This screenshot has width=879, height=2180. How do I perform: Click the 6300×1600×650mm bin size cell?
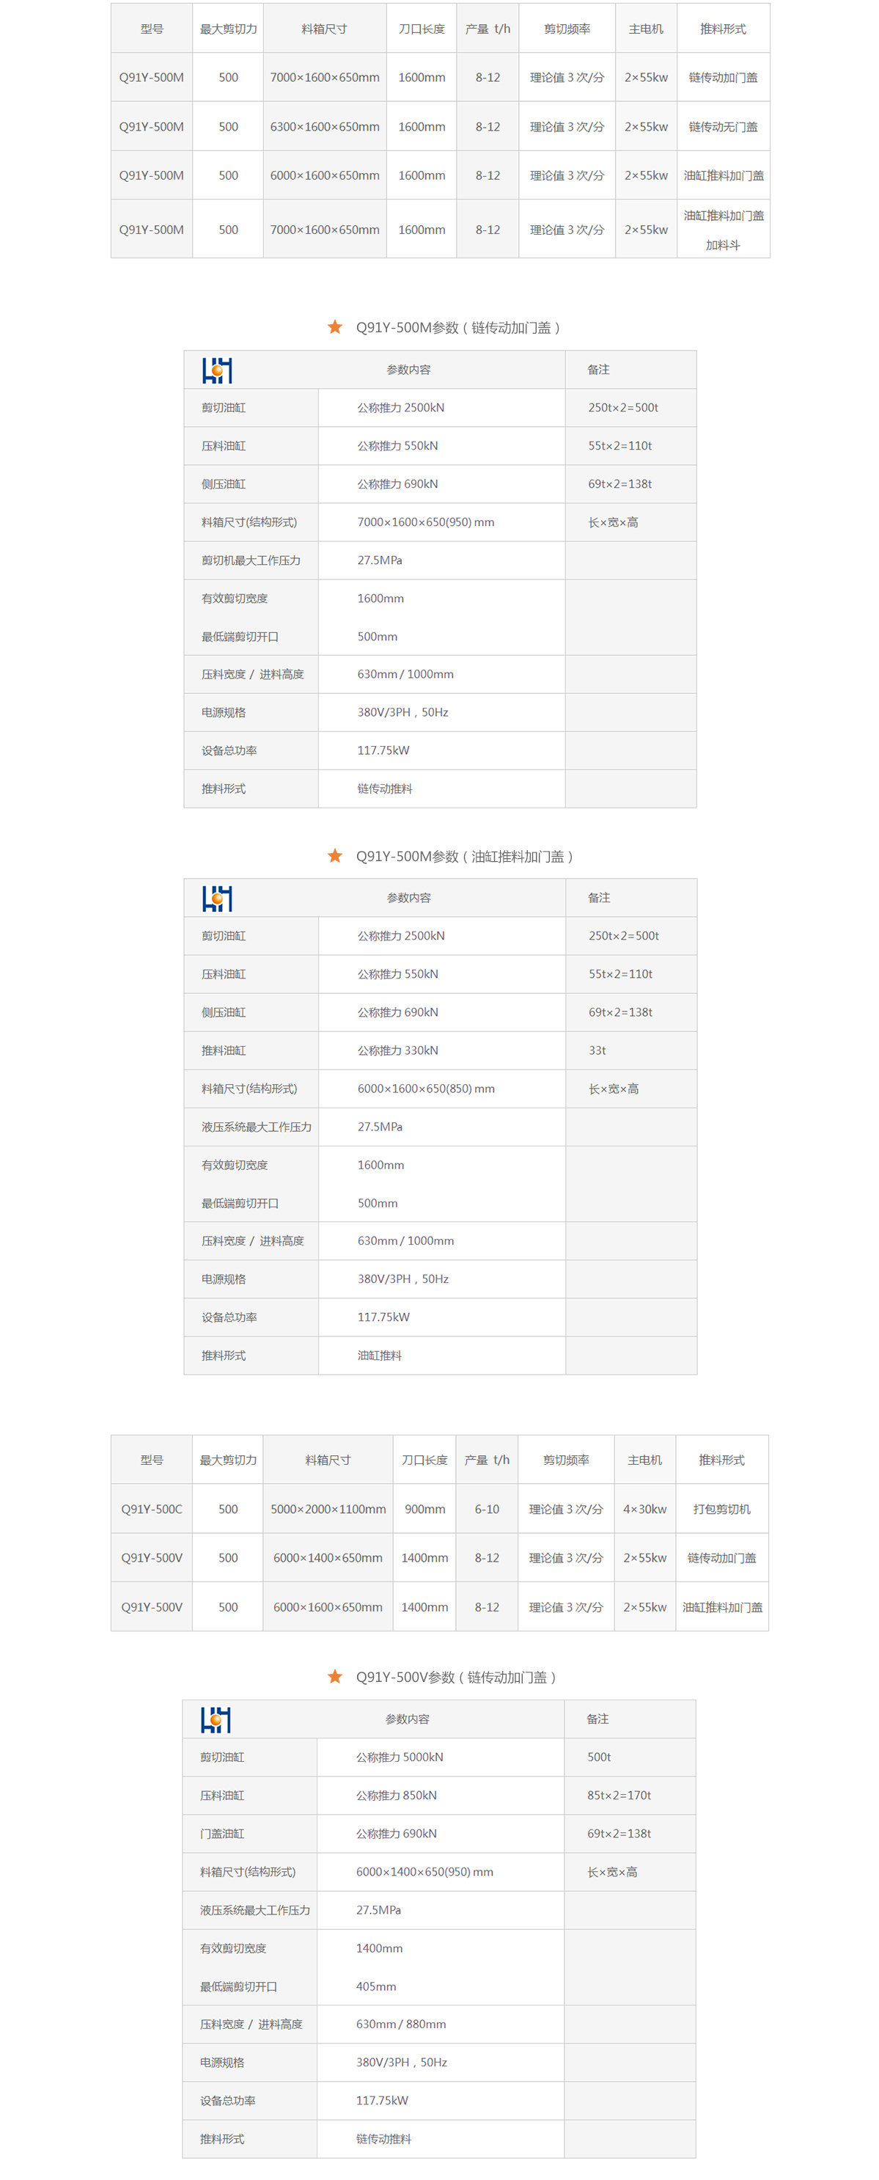click(325, 127)
